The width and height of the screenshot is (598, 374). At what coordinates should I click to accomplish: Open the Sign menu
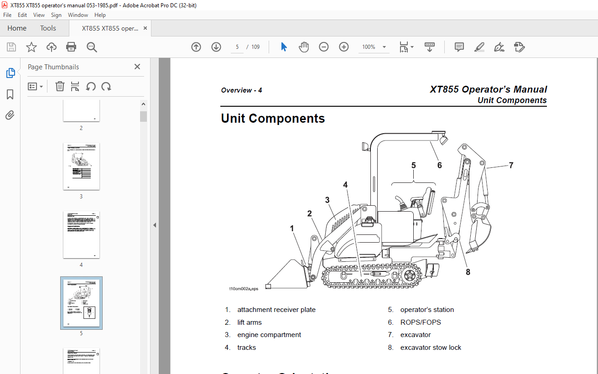[56, 15]
